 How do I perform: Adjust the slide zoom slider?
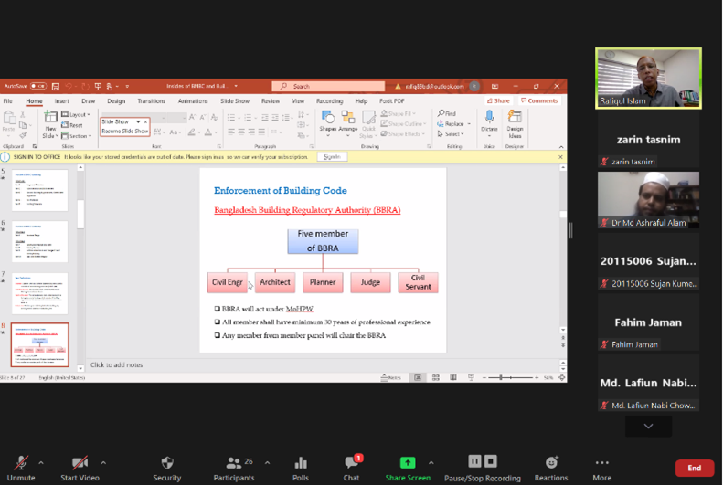tap(501, 377)
